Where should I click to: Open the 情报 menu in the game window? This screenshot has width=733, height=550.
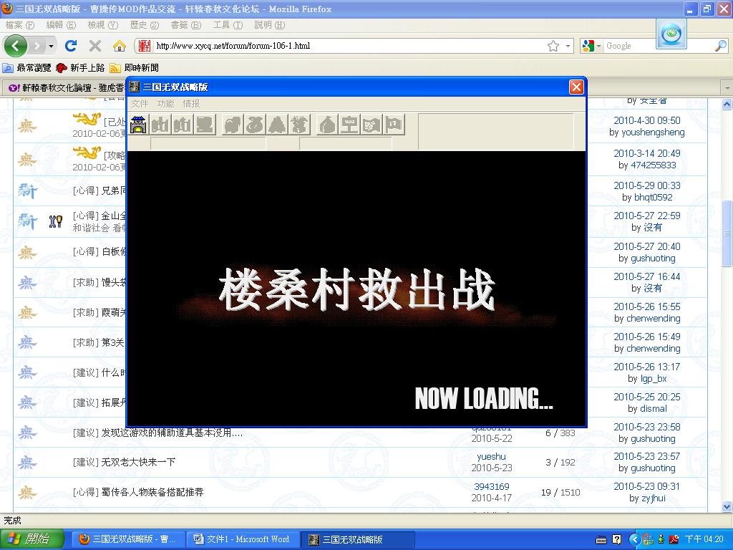click(x=191, y=103)
